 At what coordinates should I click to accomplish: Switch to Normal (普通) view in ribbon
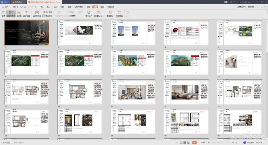pyautogui.click(x=3, y=14)
